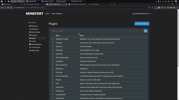This screenshot has height=100, width=179.
Task: Open the browser three-dot menu
Action: [177, 7]
